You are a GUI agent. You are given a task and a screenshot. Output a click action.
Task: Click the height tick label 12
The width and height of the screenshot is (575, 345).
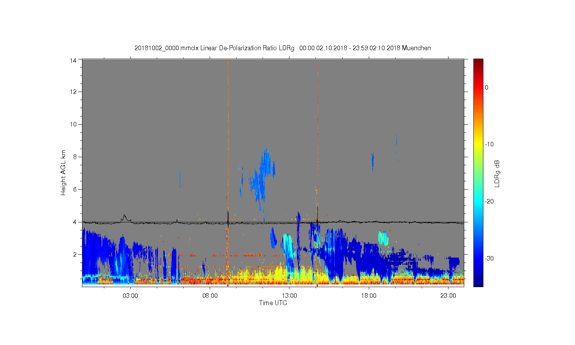point(73,92)
